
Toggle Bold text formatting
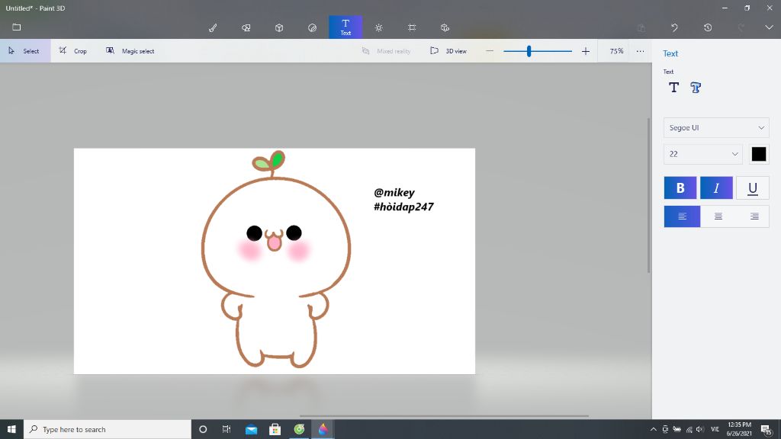point(680,188)
